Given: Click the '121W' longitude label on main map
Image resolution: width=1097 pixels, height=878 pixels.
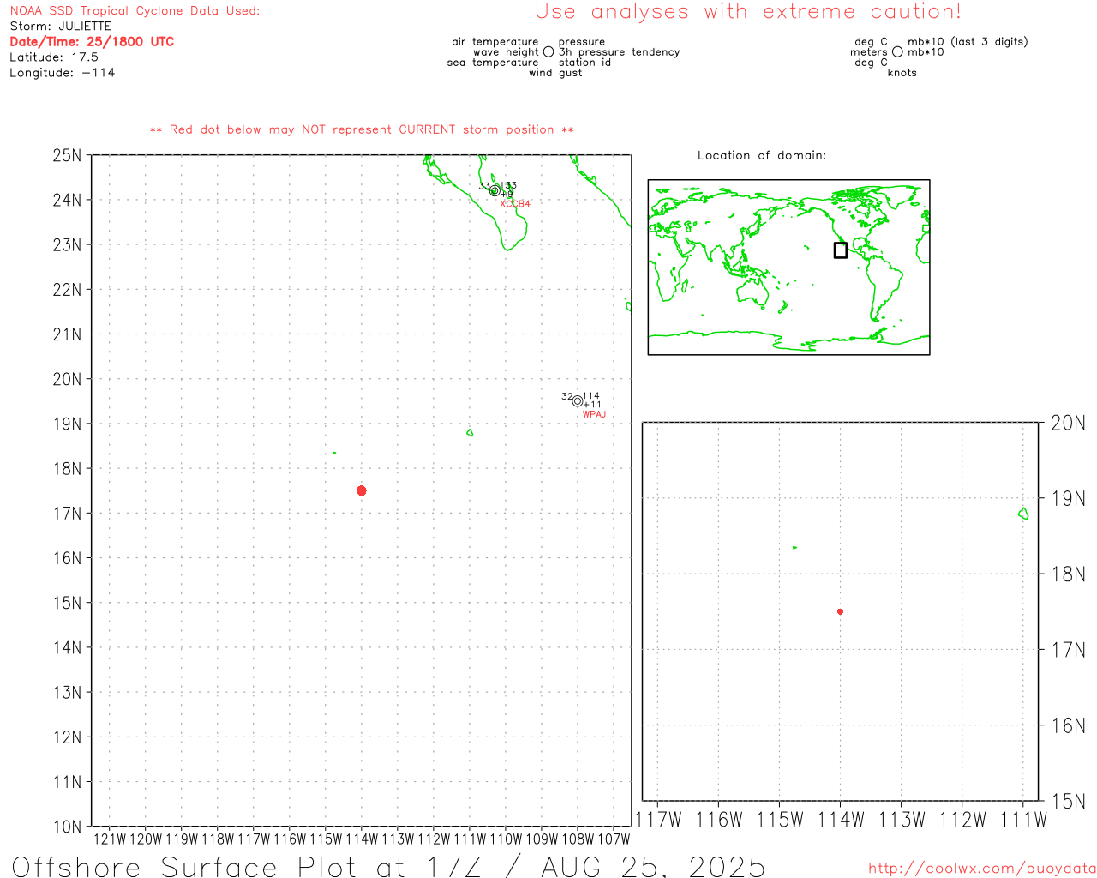Looking at the screenshot, I should (110, 839).
